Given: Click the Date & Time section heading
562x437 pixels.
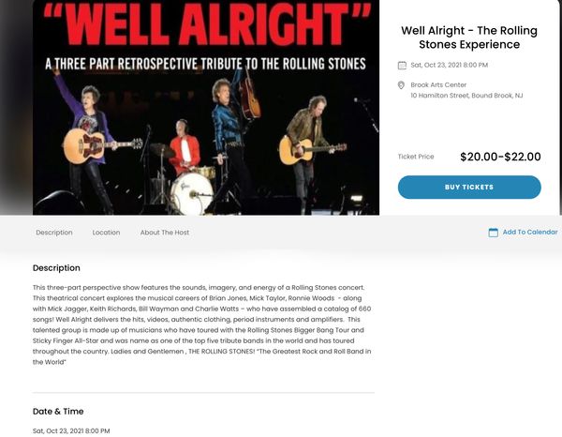Looking at the screenshot, I should pos(58,412).
